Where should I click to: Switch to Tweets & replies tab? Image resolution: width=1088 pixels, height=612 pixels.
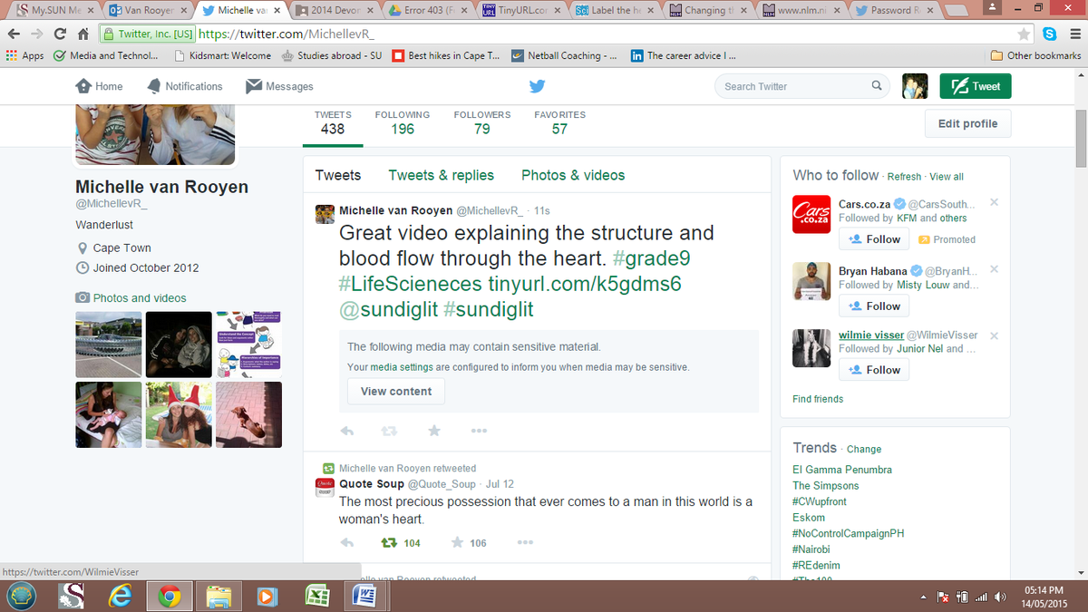click(x=442, y=175)
